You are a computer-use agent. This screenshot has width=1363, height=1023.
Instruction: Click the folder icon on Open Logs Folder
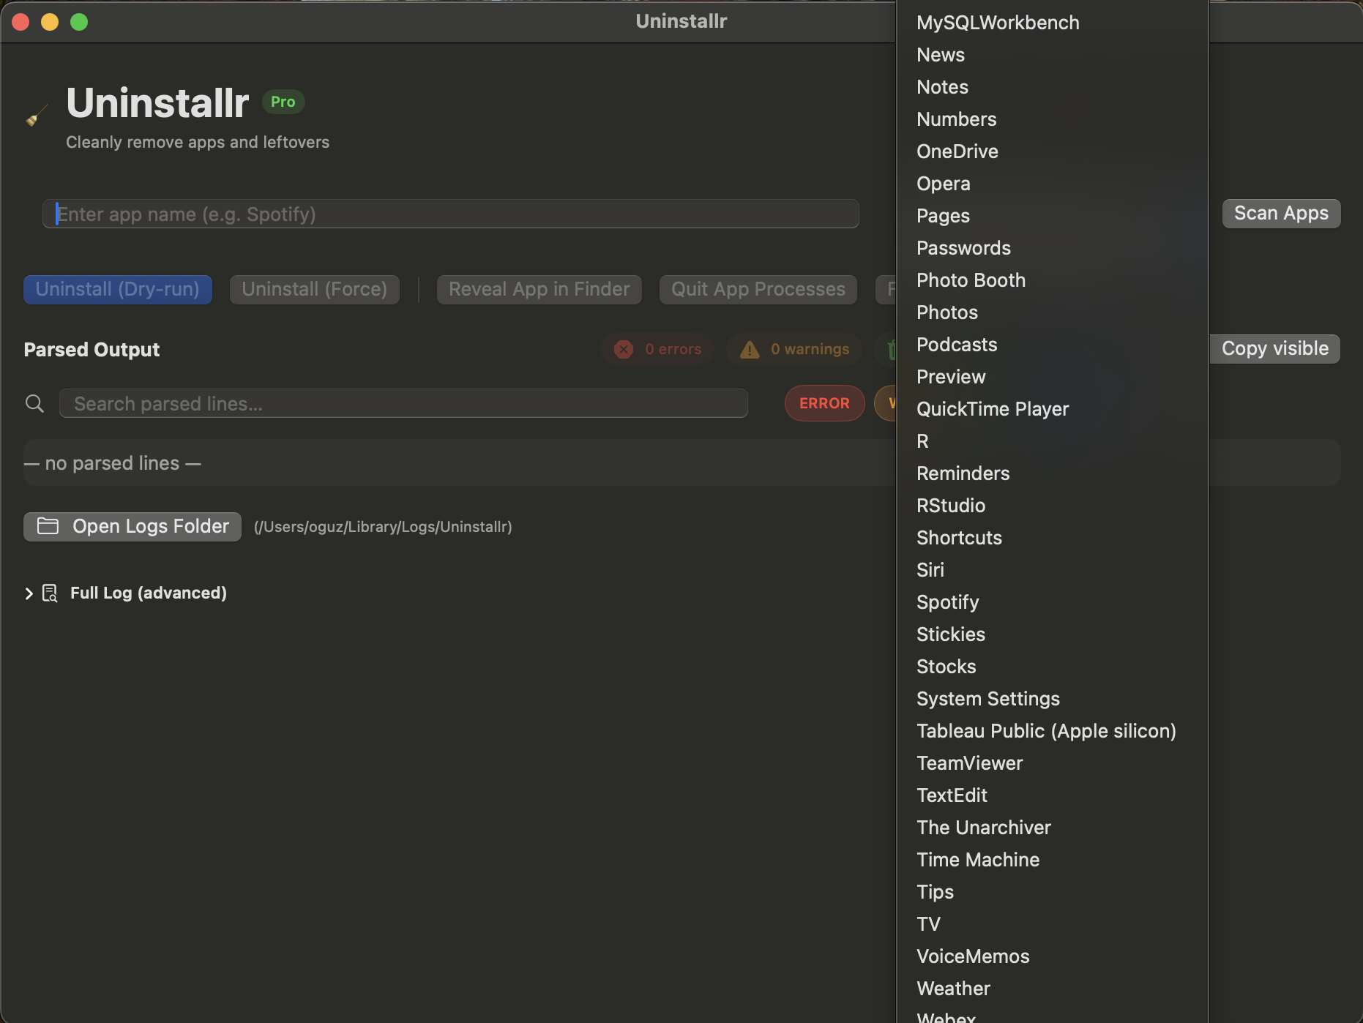coord(48,525)
